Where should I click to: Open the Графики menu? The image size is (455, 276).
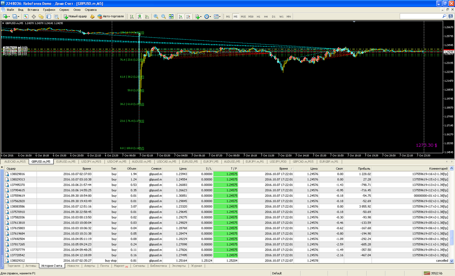point(49,10)
